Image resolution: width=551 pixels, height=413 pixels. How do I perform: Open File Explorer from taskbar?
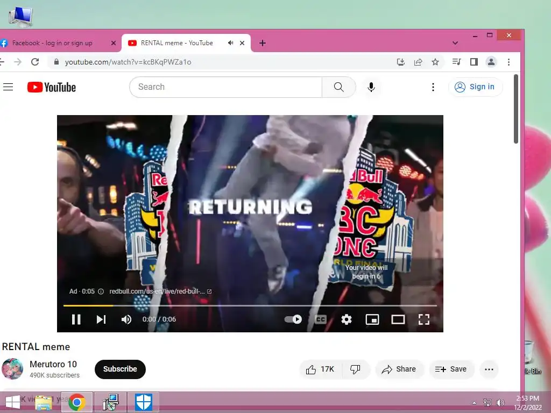tap(44, 402)
